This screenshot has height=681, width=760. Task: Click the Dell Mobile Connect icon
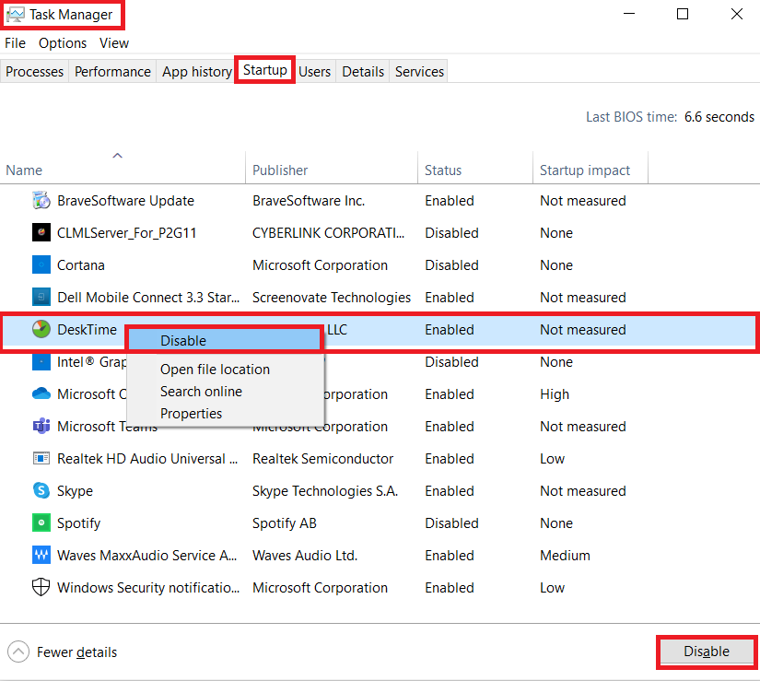coord(41,297)
